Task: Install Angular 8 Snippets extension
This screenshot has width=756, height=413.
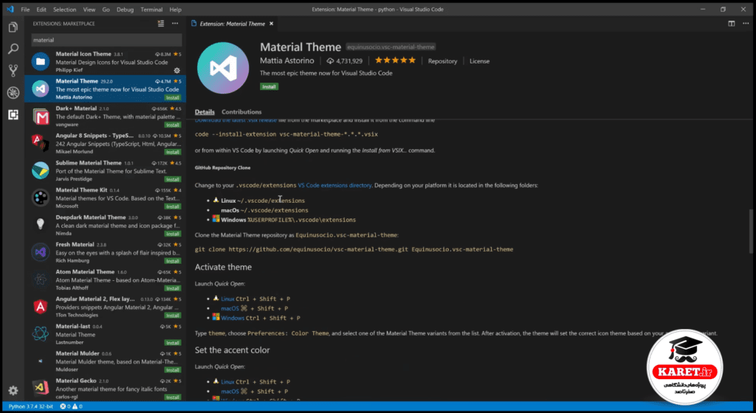Action: click(172, 152)
